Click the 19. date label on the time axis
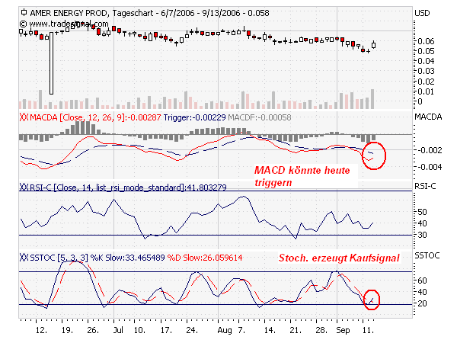Screen dimensions: 457x343 pos(67,330)
